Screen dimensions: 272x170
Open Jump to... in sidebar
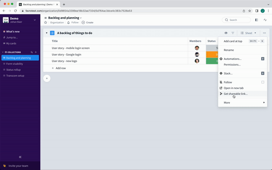[x=12, y=38]
